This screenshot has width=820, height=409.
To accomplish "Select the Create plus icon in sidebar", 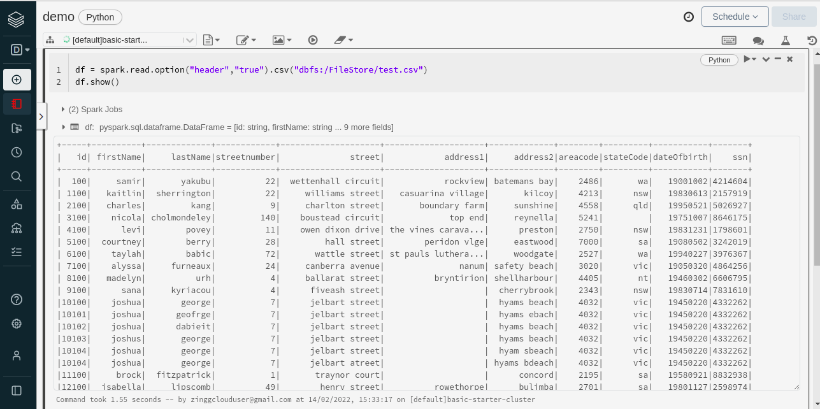I will point(15,79).
